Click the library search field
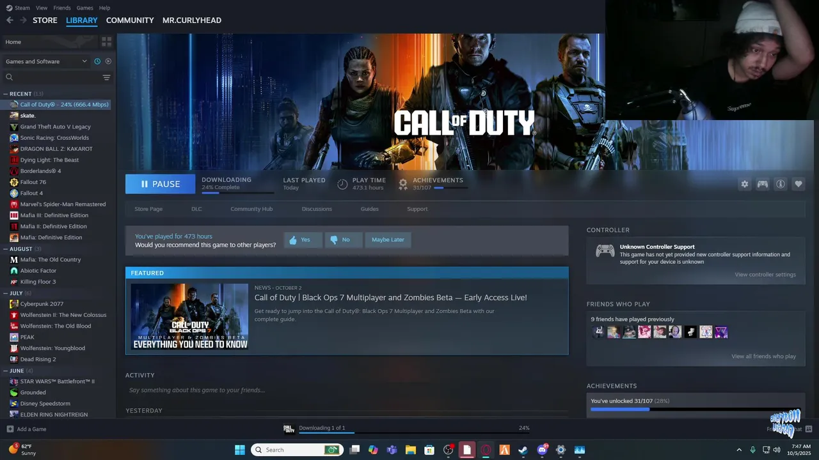819x460 pixels. tap(51, 77)
